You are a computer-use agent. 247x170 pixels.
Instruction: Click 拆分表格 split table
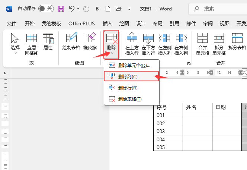[237, 41]
